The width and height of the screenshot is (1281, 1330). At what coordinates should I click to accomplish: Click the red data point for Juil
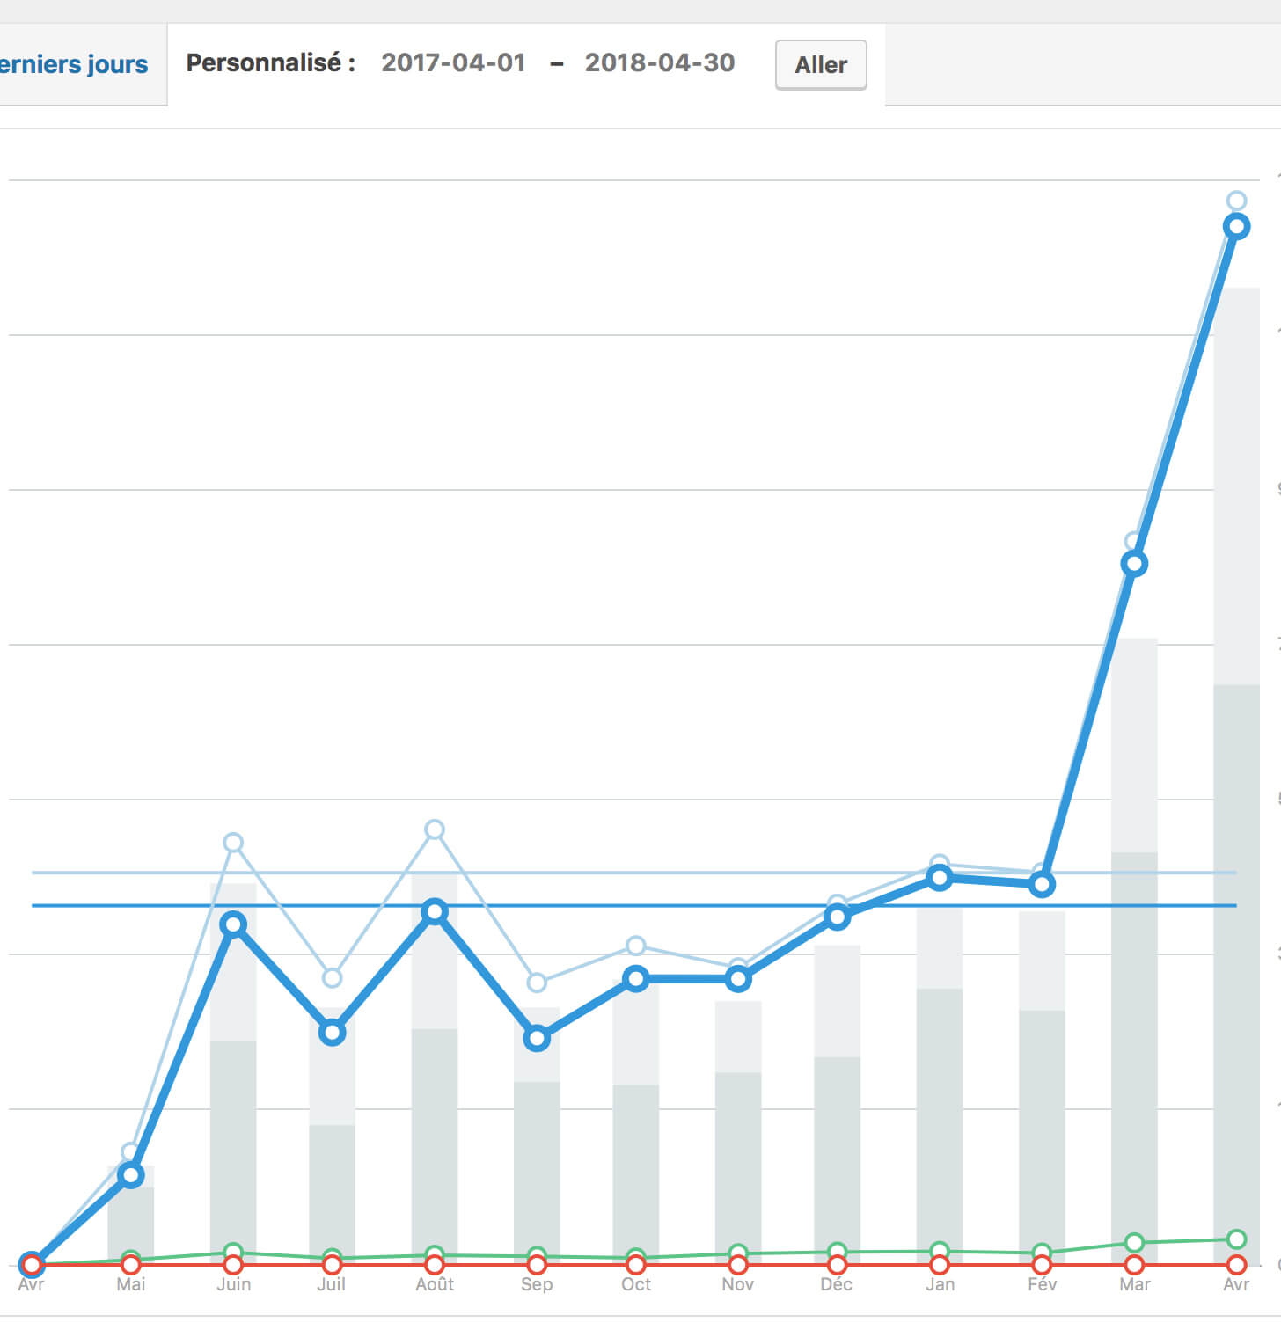[x=332, y=1265]
